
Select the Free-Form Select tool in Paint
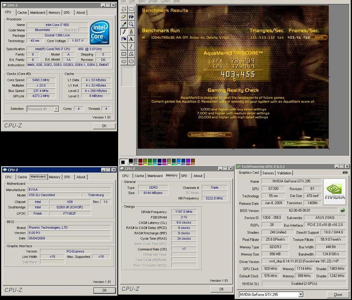(124, 9)
